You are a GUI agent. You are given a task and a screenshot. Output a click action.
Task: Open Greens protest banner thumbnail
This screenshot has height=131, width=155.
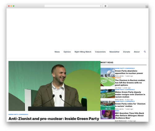pos(108,105)
